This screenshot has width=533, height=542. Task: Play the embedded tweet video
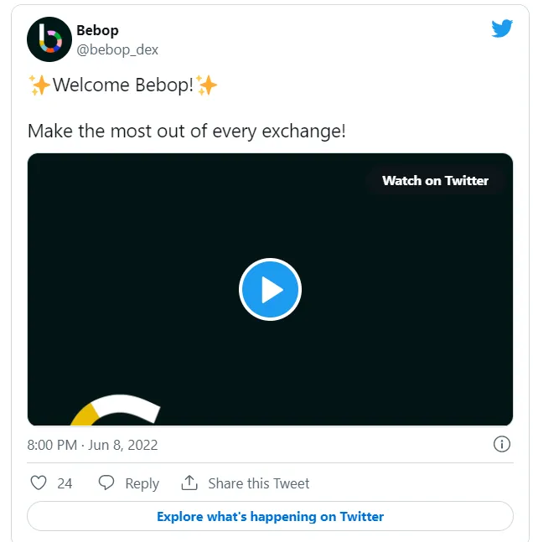[270, 289]
